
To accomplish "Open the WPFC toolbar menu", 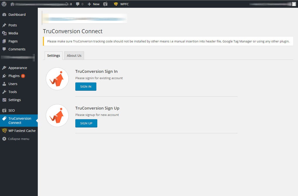I will coord(121,4).
